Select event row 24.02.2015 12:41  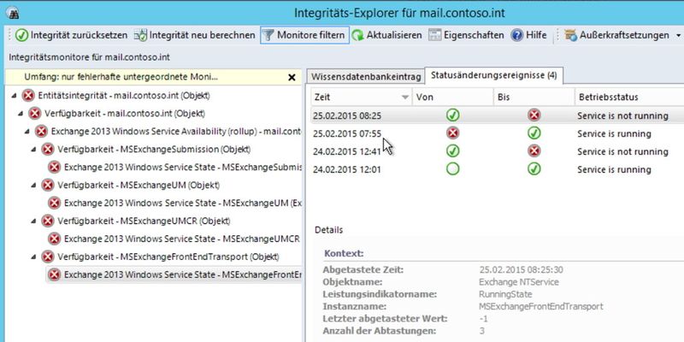tap(498, 151)
